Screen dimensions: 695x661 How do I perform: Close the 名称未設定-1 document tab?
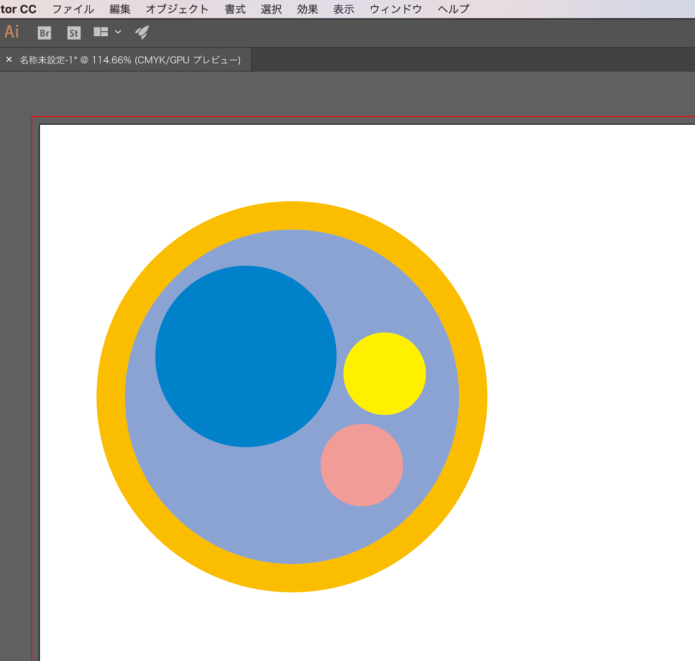click(x=9, y=60)
